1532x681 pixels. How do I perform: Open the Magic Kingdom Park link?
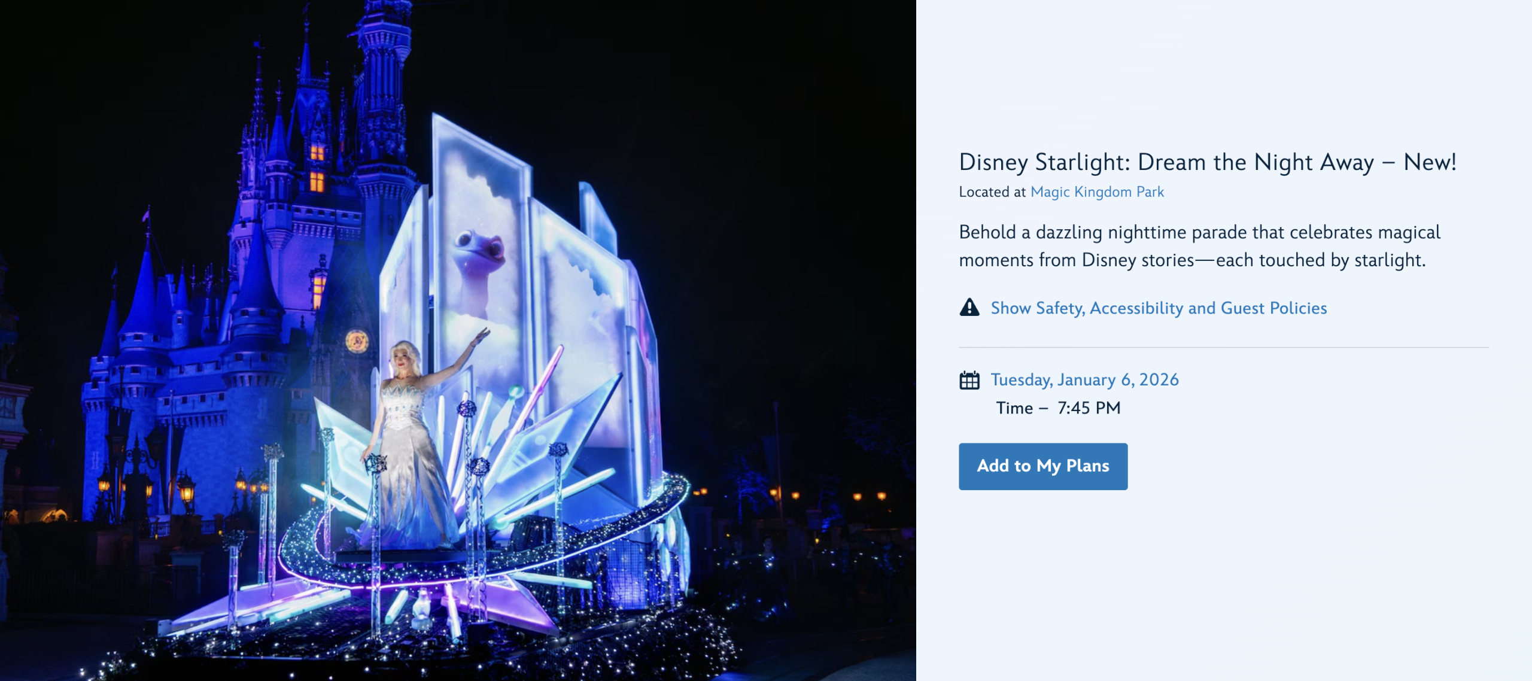click(1097, 192)
